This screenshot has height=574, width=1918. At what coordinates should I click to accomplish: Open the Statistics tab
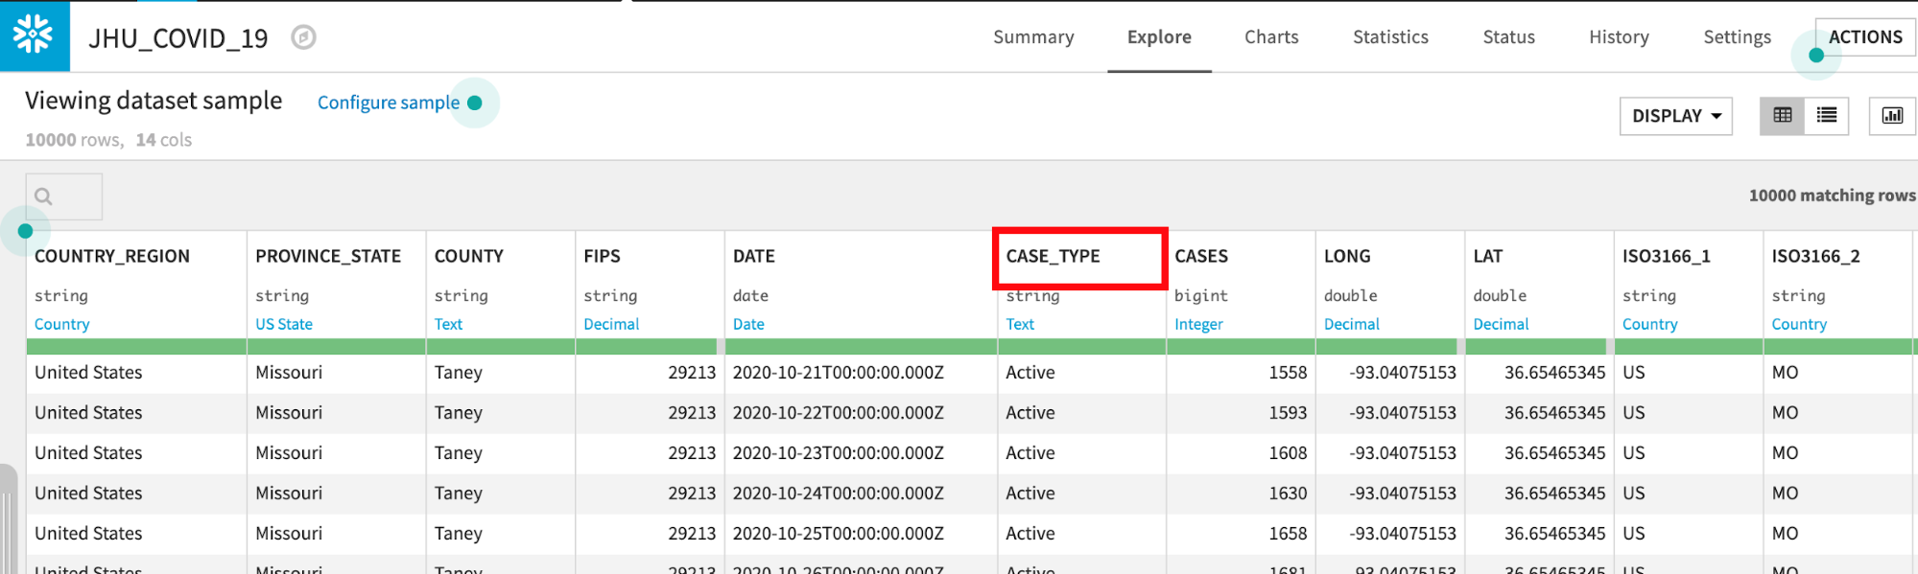(1389, 37)
